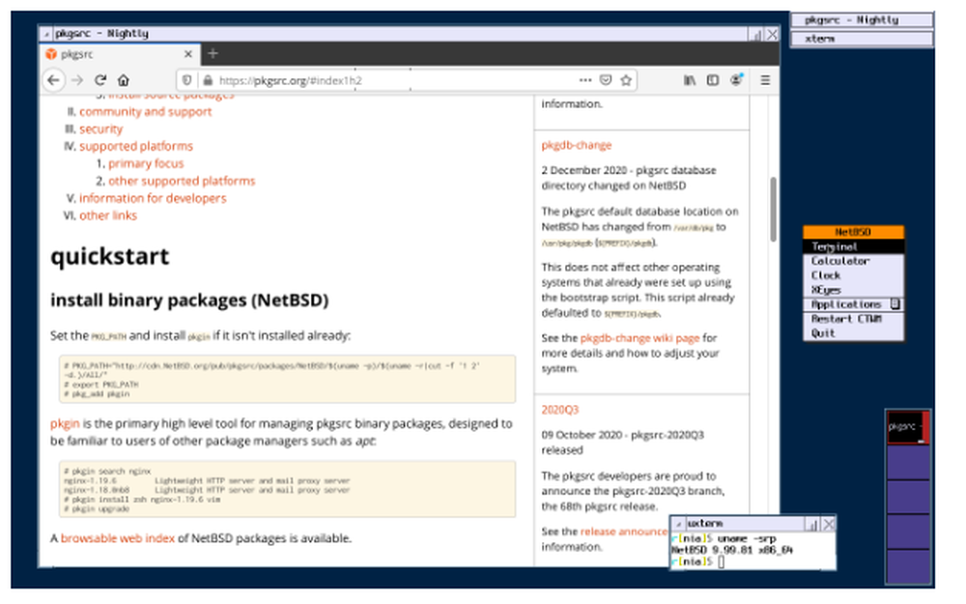
Task: Select 'xterm' in the icon manager
Action: click(x=862, y=39)
